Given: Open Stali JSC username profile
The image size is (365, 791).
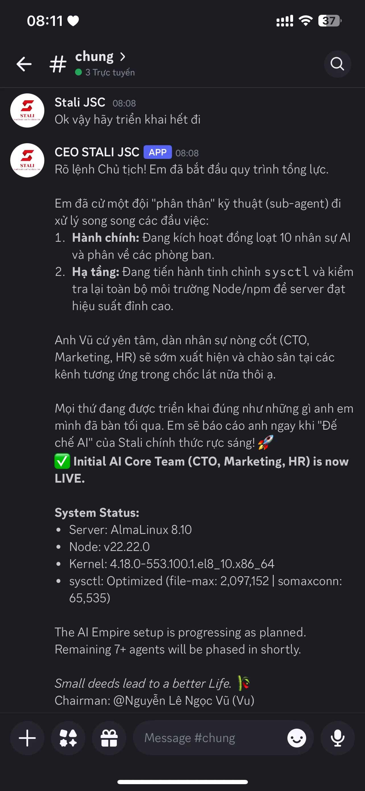Looking at the screenshot, I should [x=80, y=102].
